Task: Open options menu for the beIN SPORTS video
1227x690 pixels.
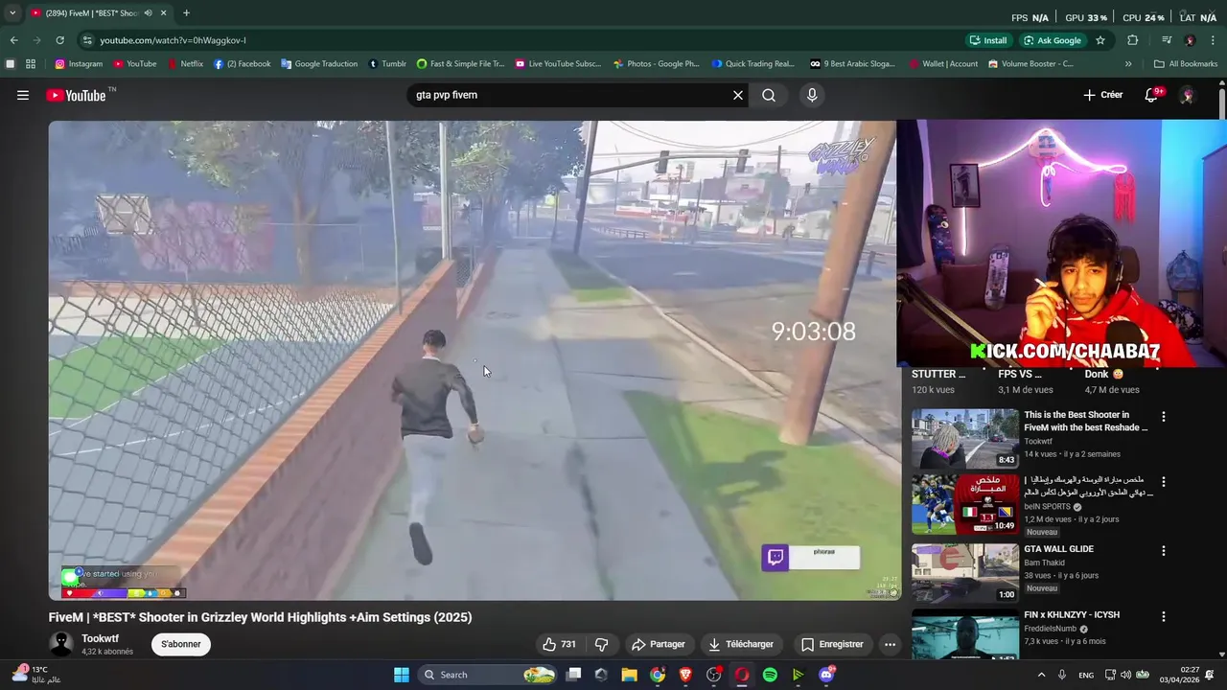Action: click(1164, 482)
